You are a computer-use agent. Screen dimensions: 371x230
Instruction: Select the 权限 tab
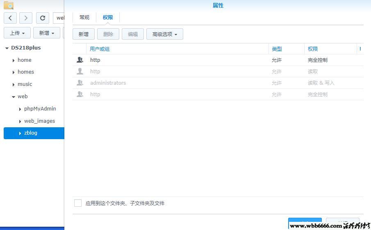coord(108,17)
